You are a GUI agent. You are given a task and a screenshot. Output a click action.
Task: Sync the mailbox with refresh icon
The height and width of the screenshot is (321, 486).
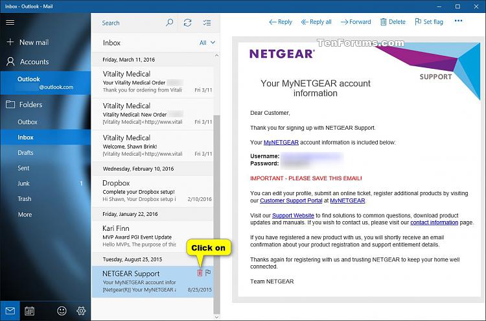point(187,23)
